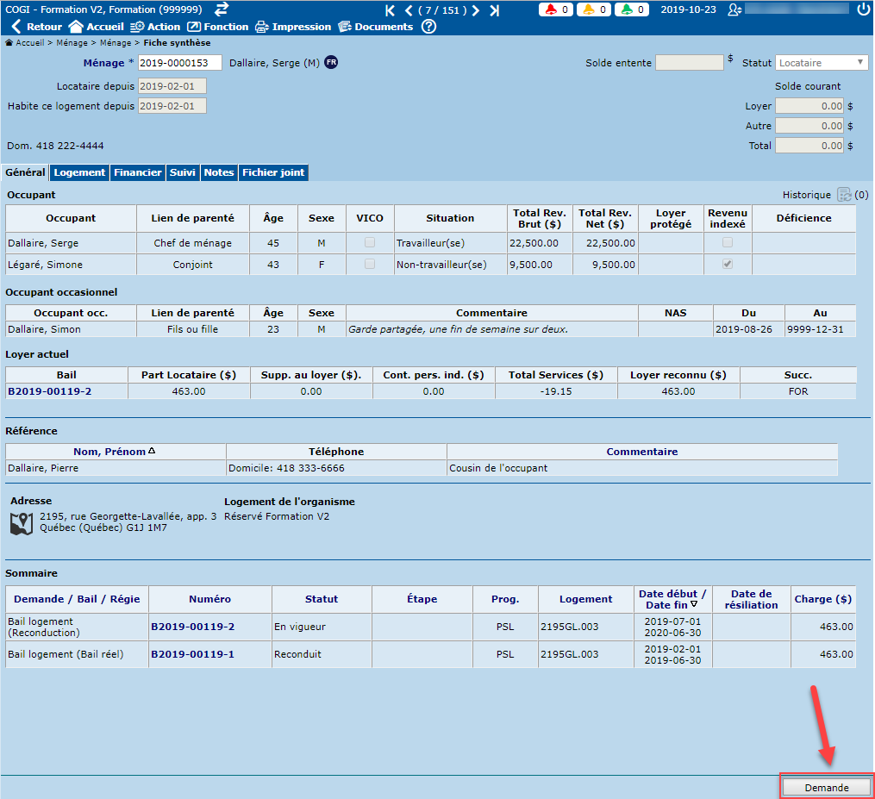Click the swap organization arrows icon
Viewport: 875px width, 799px height.
tap(222, 9)
